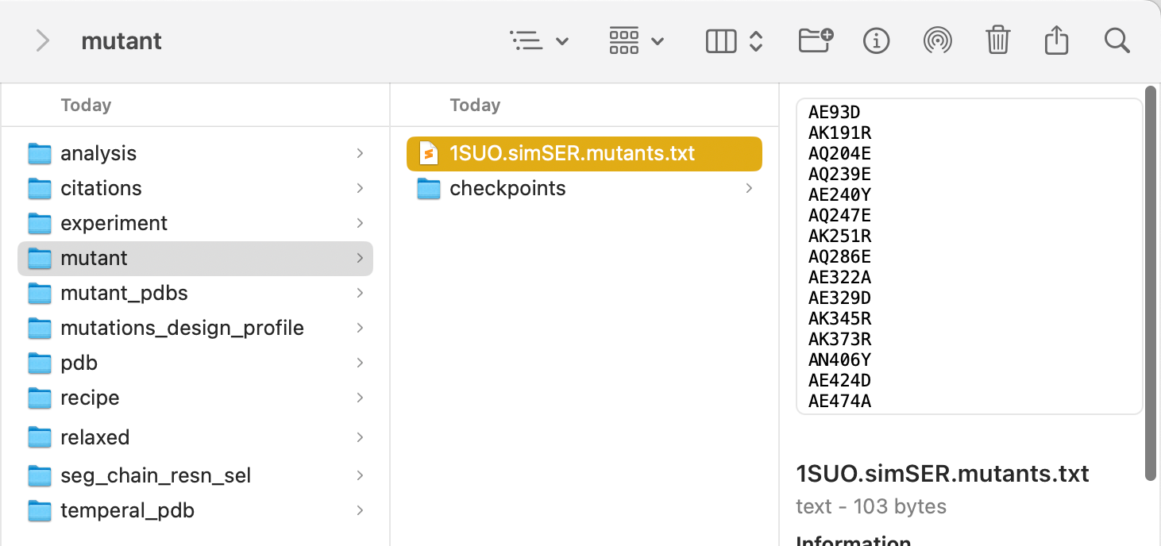Expand the analysis folder chevron
This screenshot has height=546, width=1161.
click(x=361, y=153)
